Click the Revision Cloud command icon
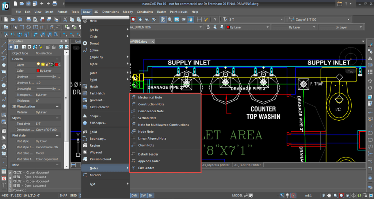 pyautogui.click(x=85, y=159)
